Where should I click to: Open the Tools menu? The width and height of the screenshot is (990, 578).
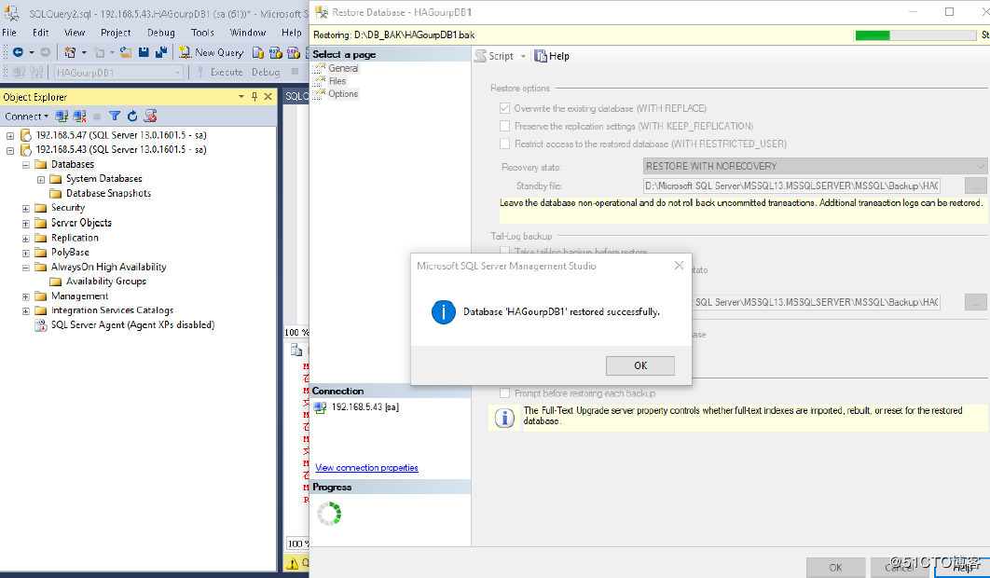coord(202,33)
